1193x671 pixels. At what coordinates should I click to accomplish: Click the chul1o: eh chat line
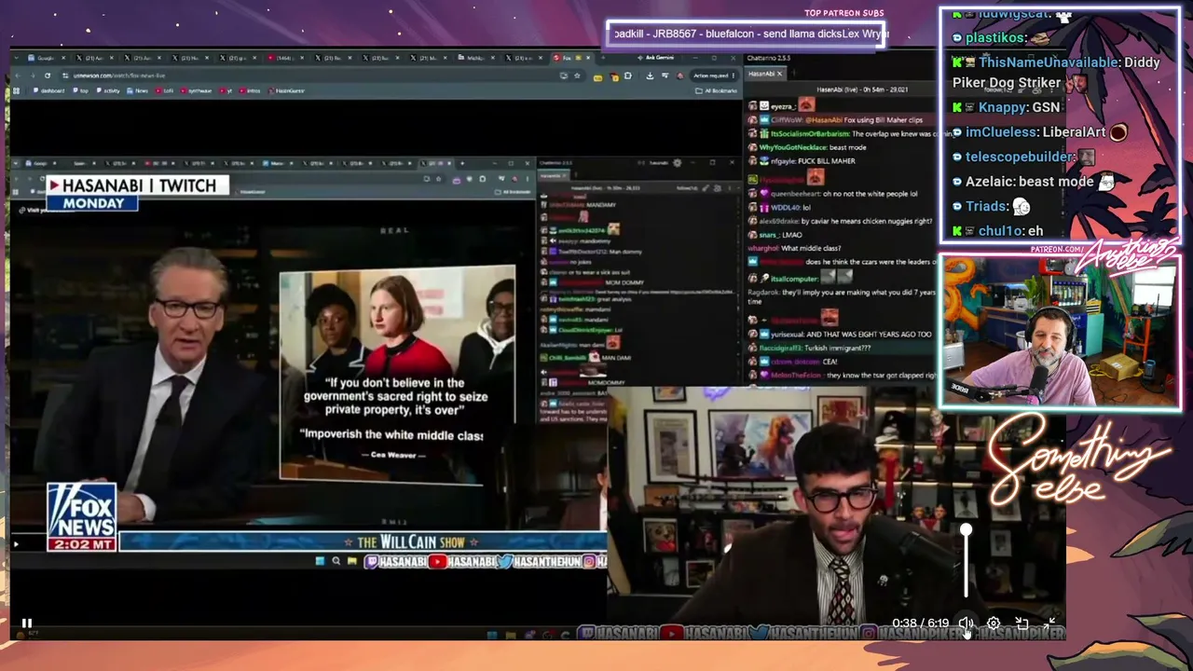click(x=997, y=231)
